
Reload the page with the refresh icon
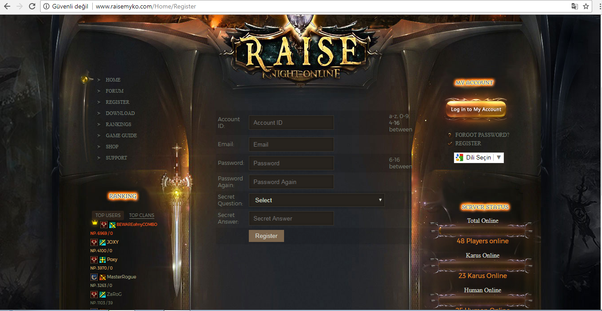(x=32, y=7)
